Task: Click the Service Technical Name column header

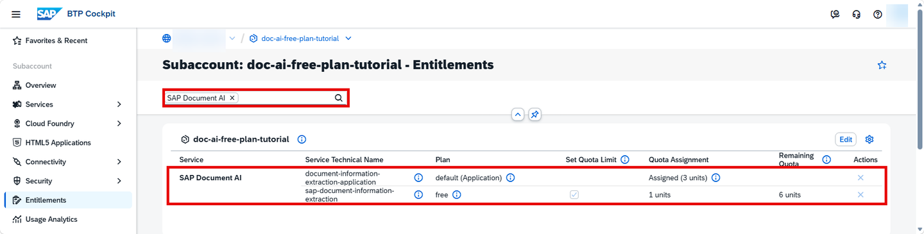Action: (344, 160)
